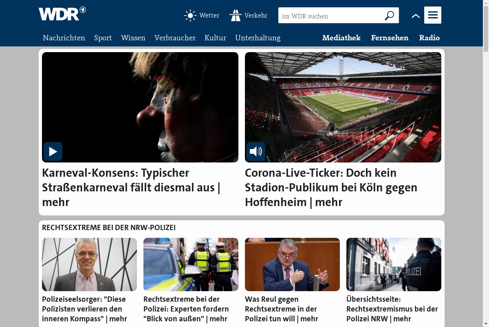Go to Fernsehen

[x=390, y=38]
